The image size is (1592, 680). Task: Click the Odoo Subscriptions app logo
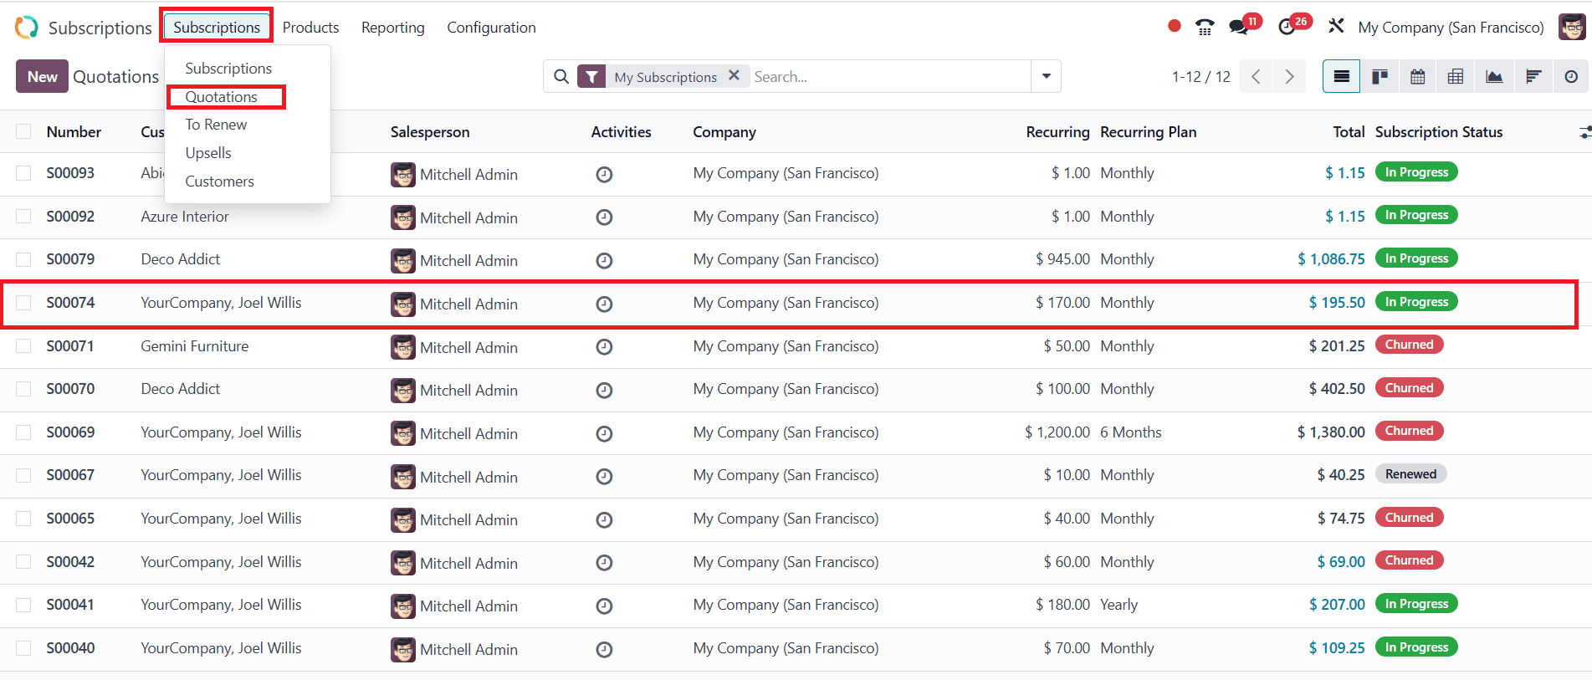point(26,28)
